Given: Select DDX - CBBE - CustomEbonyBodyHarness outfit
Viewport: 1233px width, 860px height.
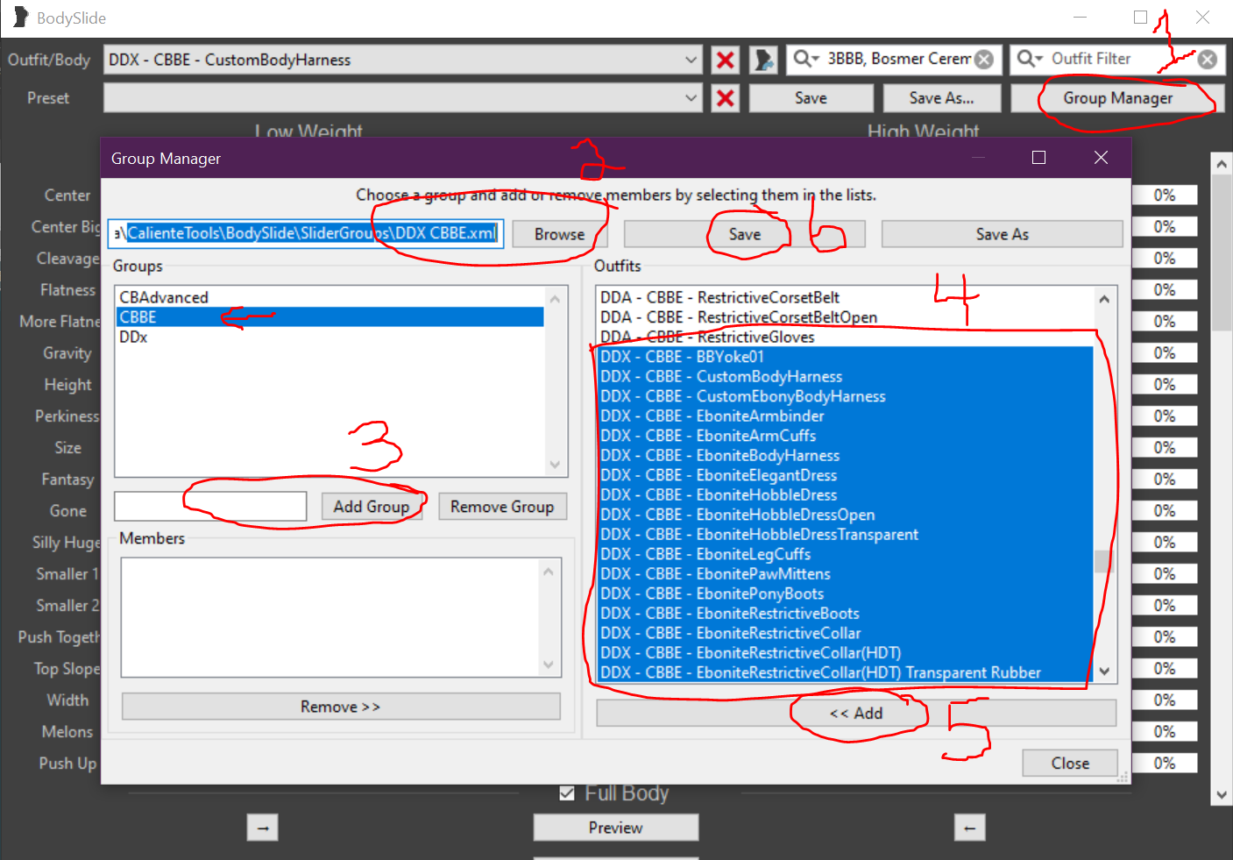Looking at the screenshot, I should [845, 396].
